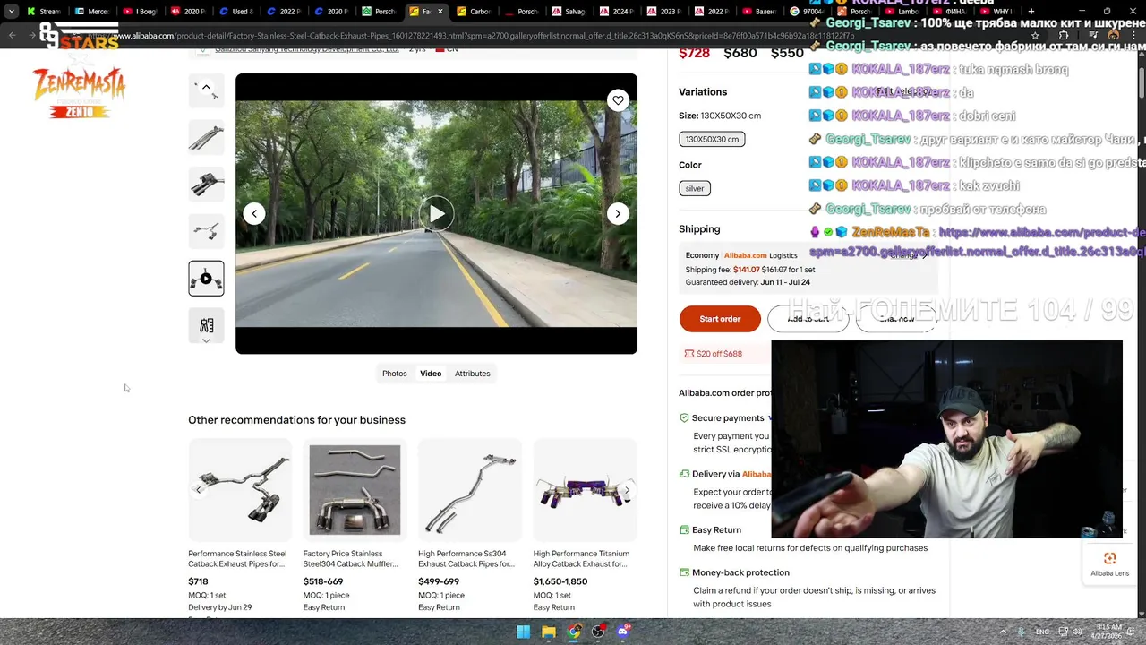The height and width of the screenshot is (645, 1146).
Task: Open the volume control in system tray
Action: tap(1077, 632)
